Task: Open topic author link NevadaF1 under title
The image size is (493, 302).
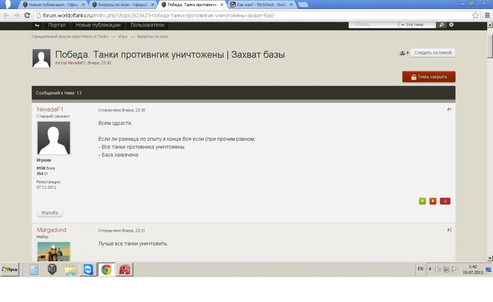Action: (77, 63)
